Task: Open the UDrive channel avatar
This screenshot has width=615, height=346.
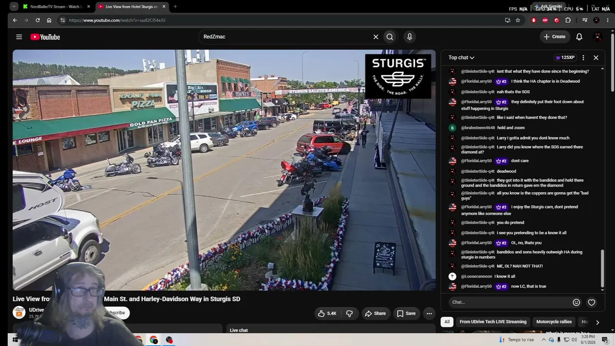Action: pos(19,312)
